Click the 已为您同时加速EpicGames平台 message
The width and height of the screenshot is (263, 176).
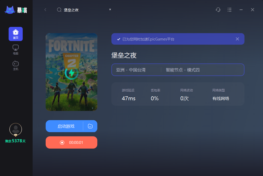tap(148, 39)
